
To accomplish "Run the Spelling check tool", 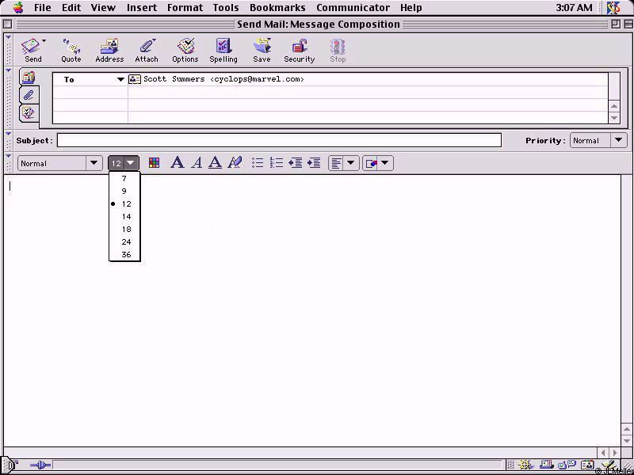I will pyautogui.click(x=223, y=51).
